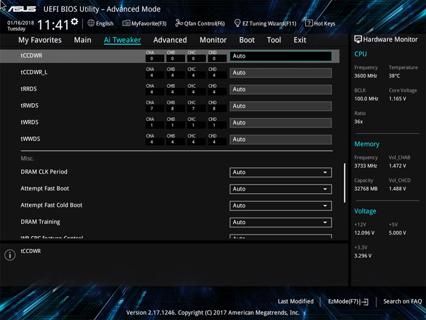
Task: Select the tRRDS row label
Action: point(29,89)
